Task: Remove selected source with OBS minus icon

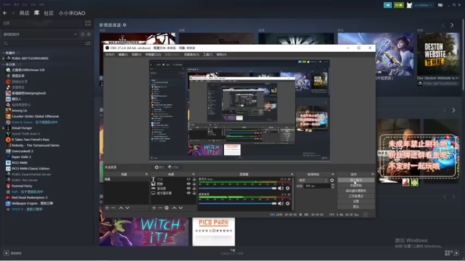Action: (x=160, y=208)
